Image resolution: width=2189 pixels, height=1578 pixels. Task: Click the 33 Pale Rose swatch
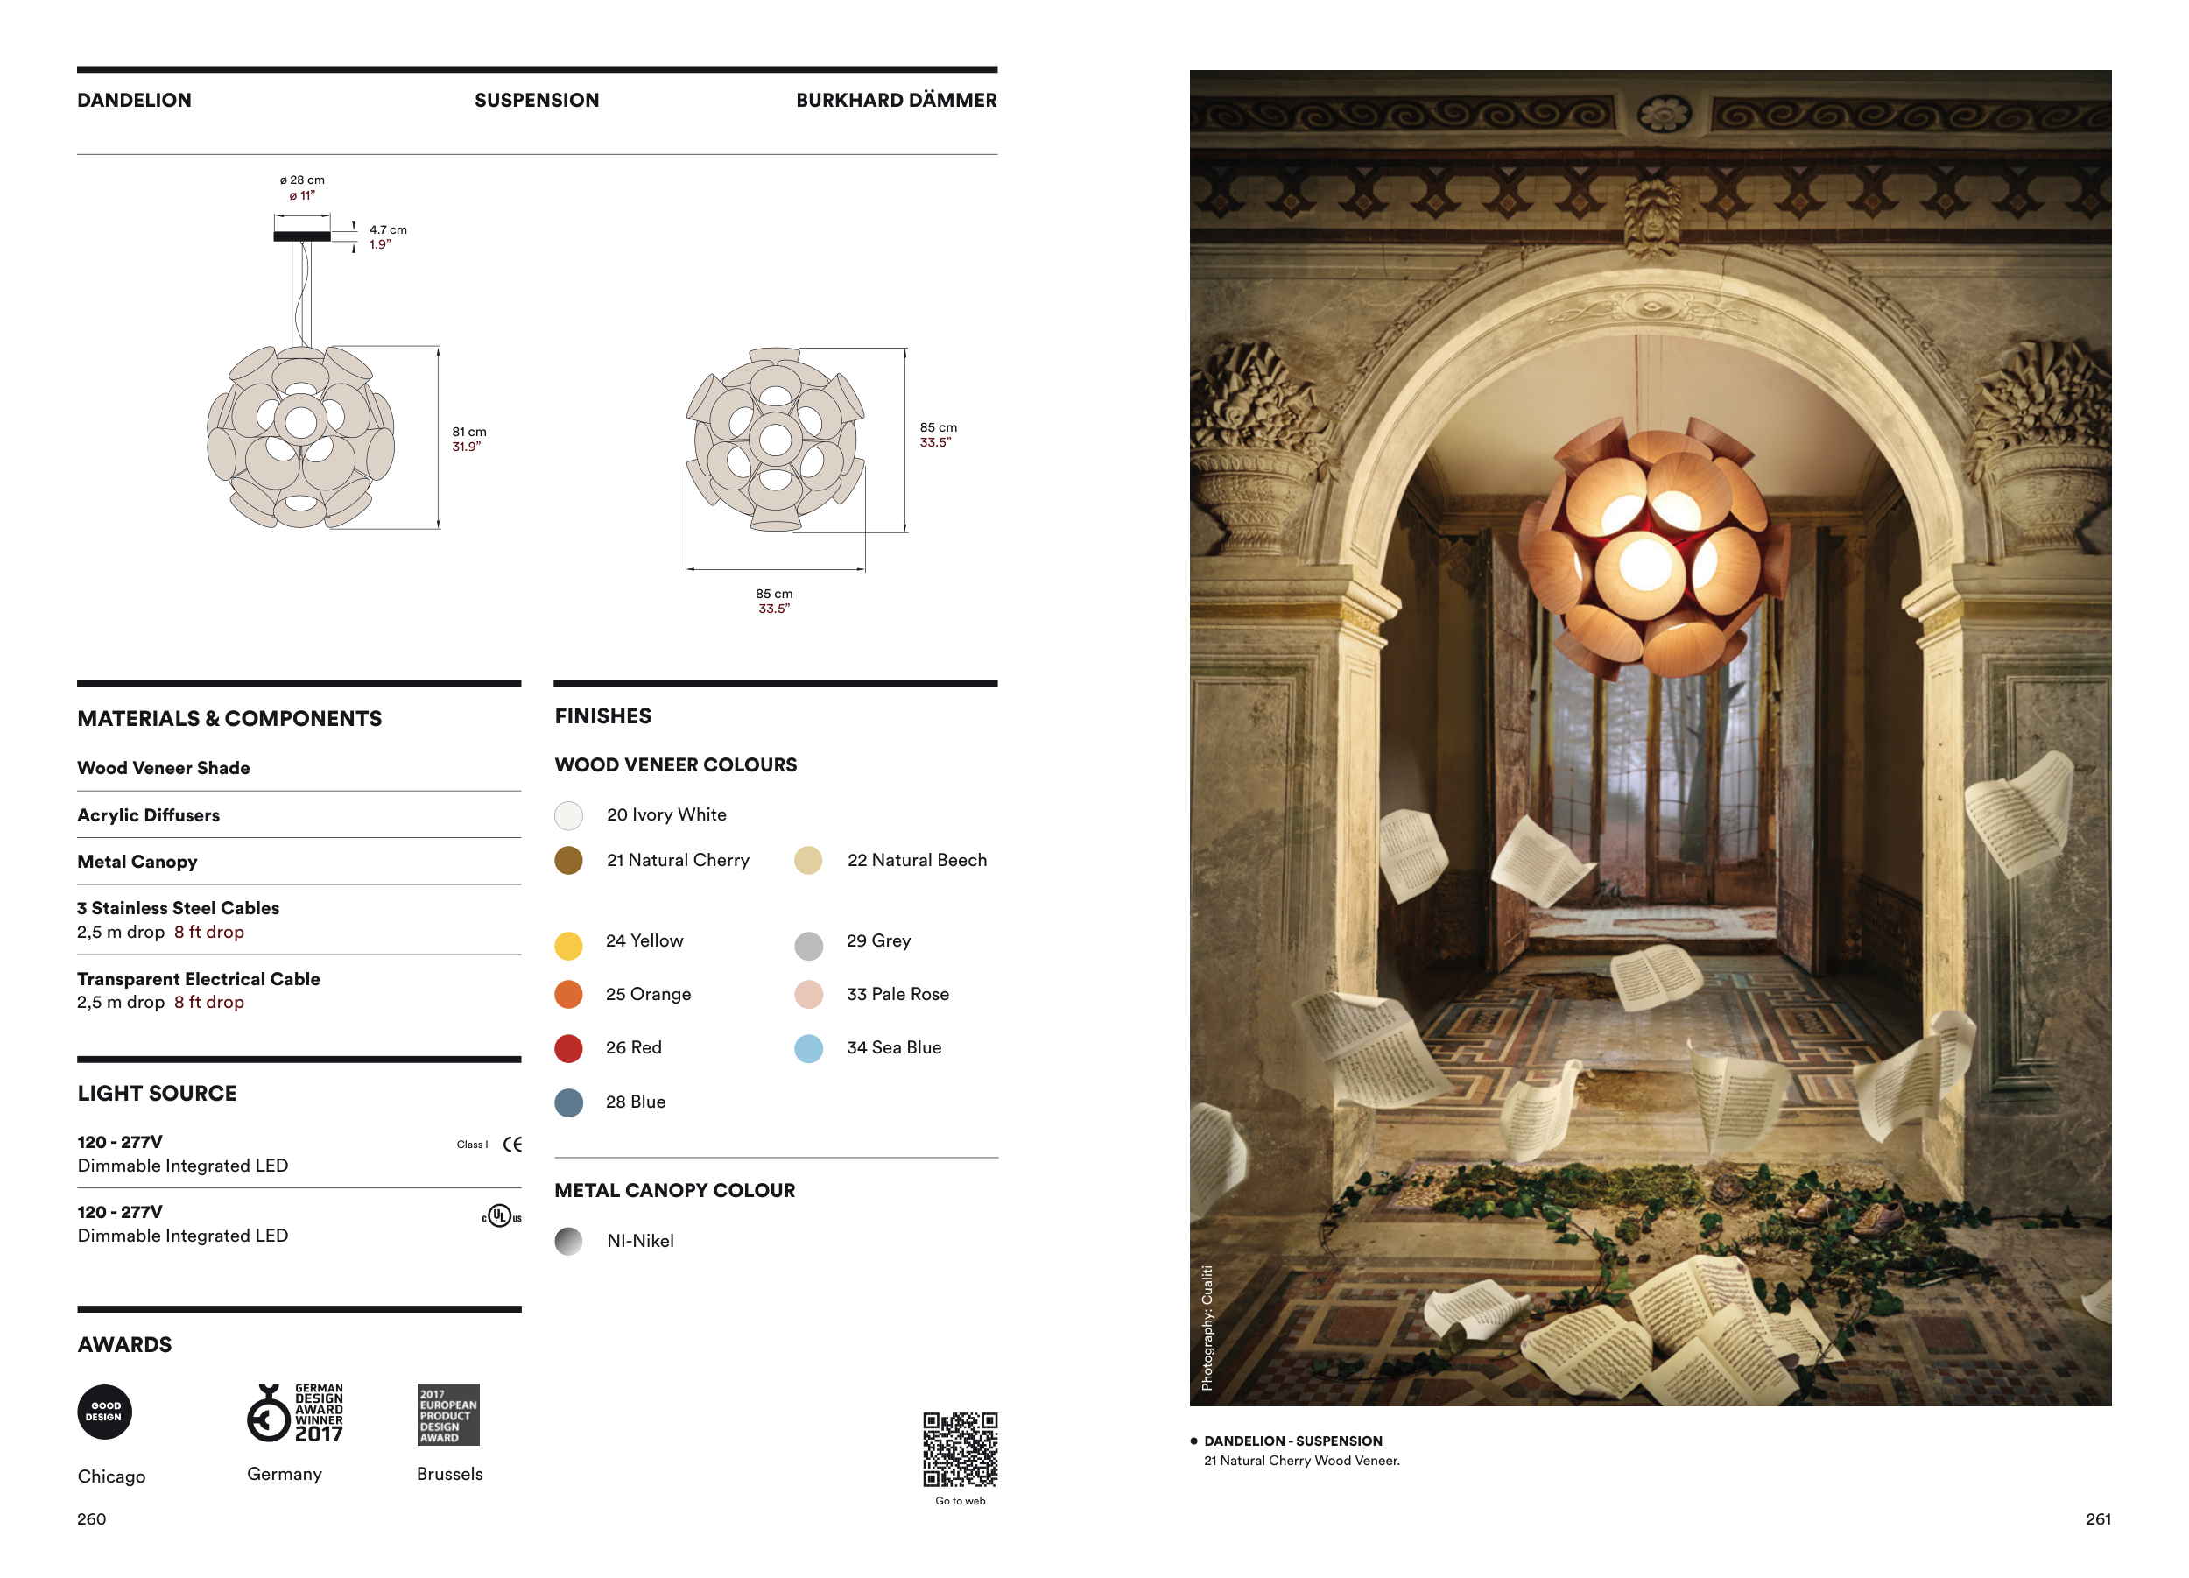coord(809,994)
